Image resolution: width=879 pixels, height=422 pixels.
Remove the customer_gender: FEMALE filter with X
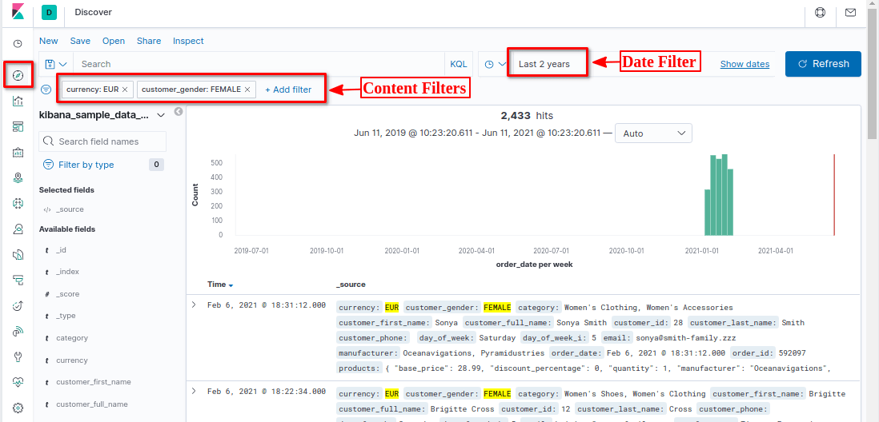coord(247,90)
